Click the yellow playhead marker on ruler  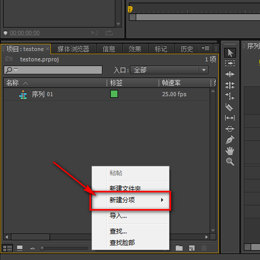[x=130, y=9]
